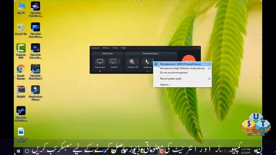Start recording with red rec button

tap(189, 59)
